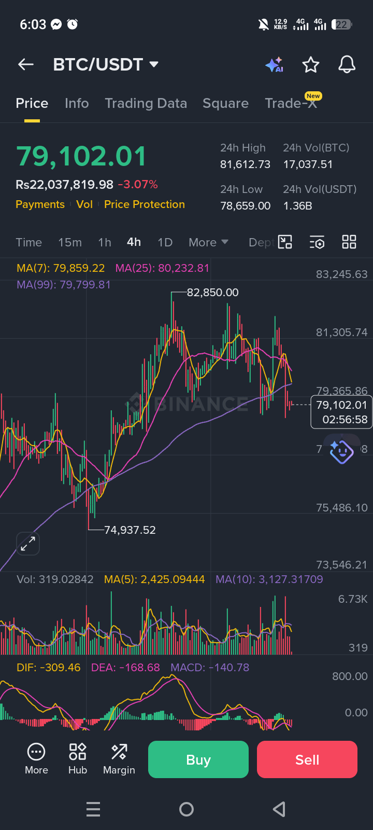The width and height of the screenshot is (373, 830).
Task: Open the Square tab
Action: (225, 103)
